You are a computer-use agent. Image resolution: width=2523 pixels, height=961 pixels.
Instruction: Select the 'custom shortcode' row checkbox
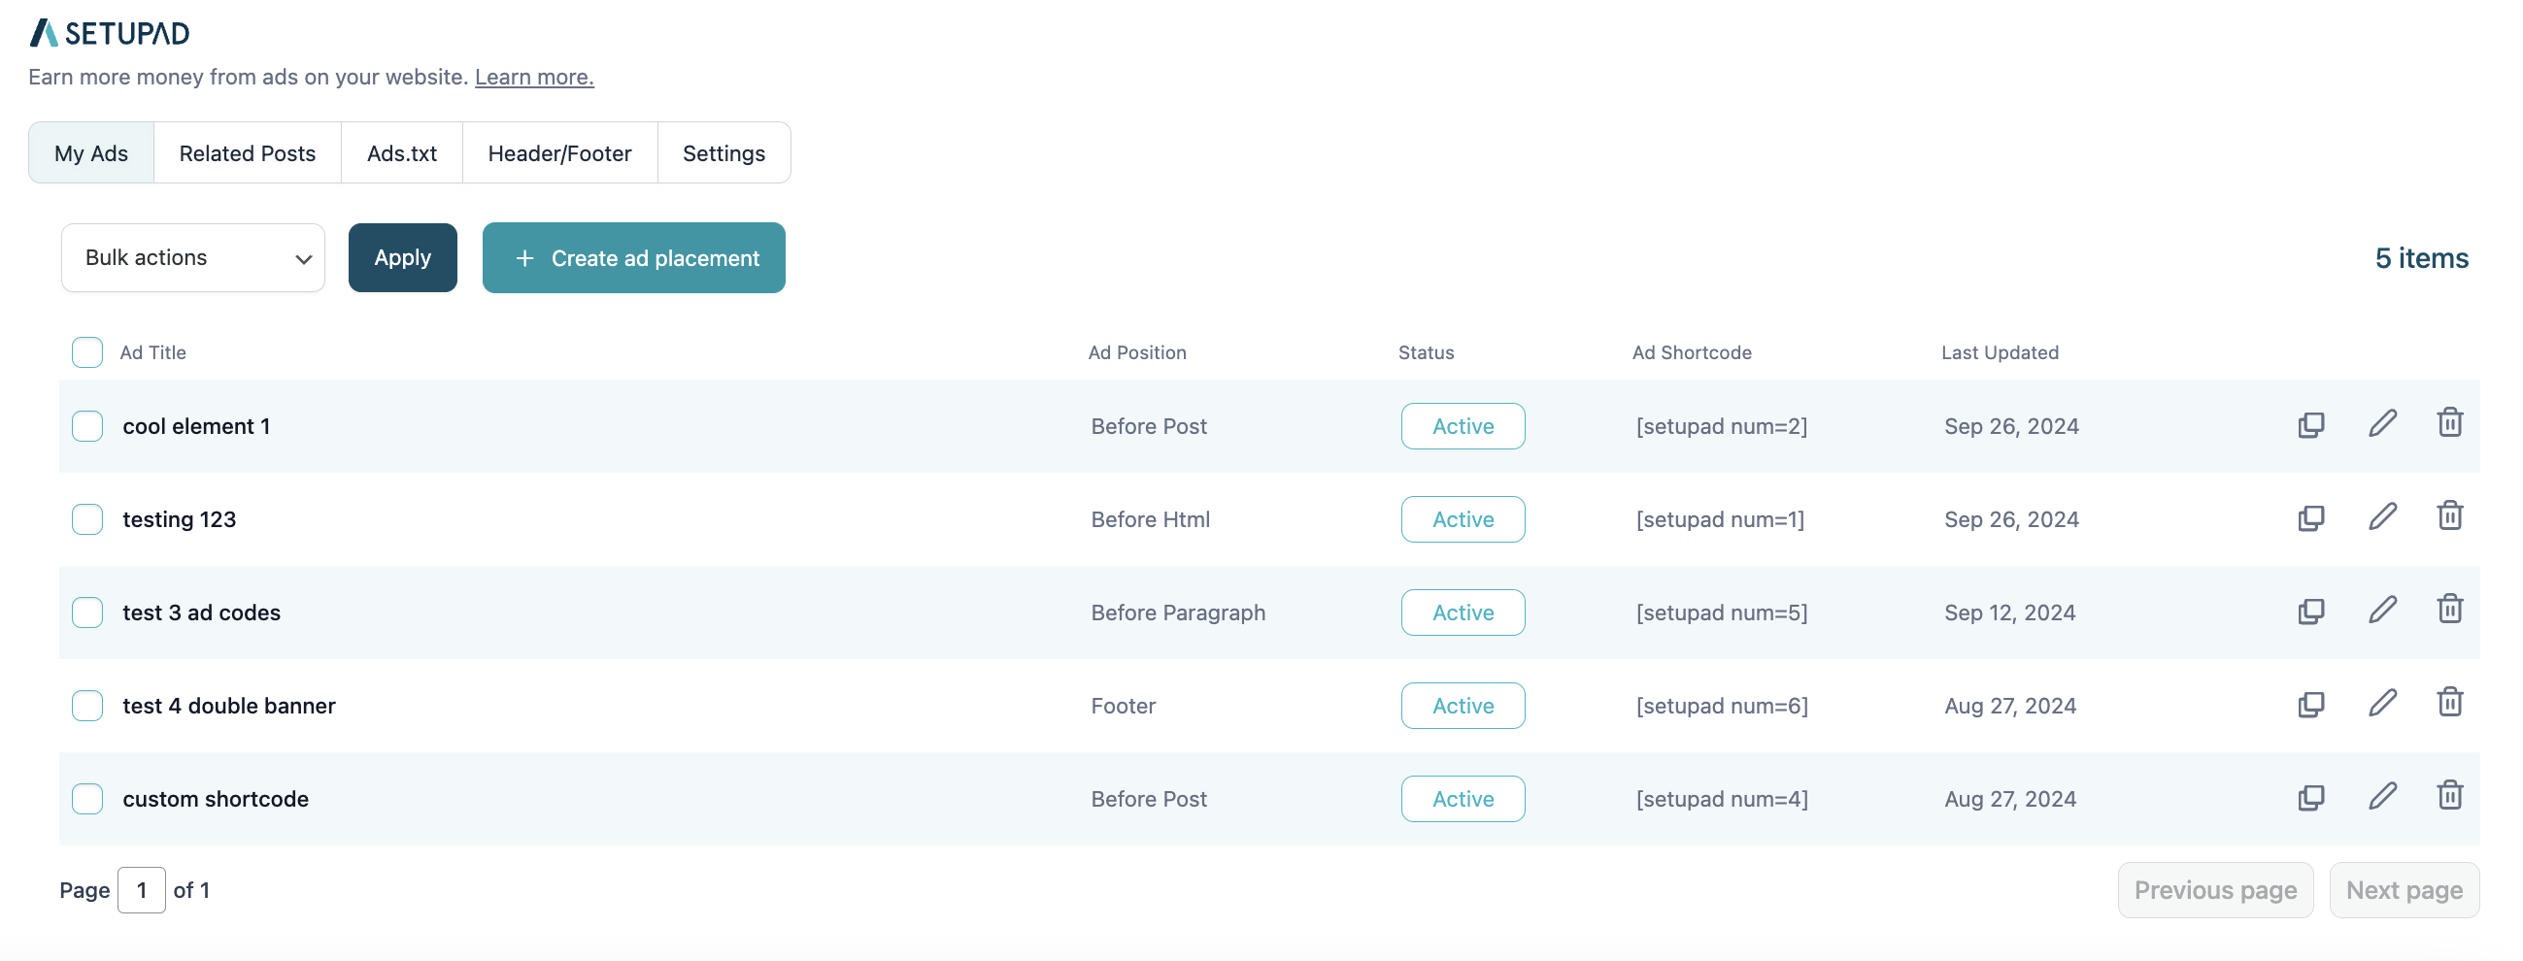pyautogui.click(x=87, y=799)
